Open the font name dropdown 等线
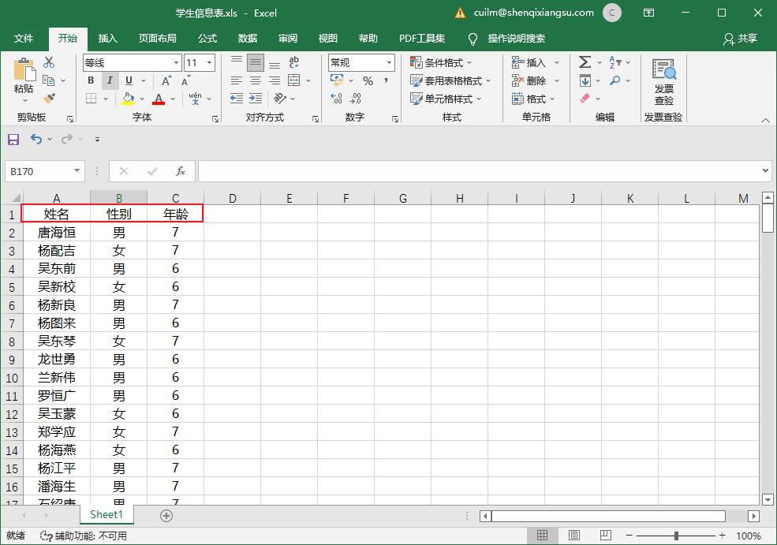The width and height of the screenshot is (777, 545). (133, 62)
